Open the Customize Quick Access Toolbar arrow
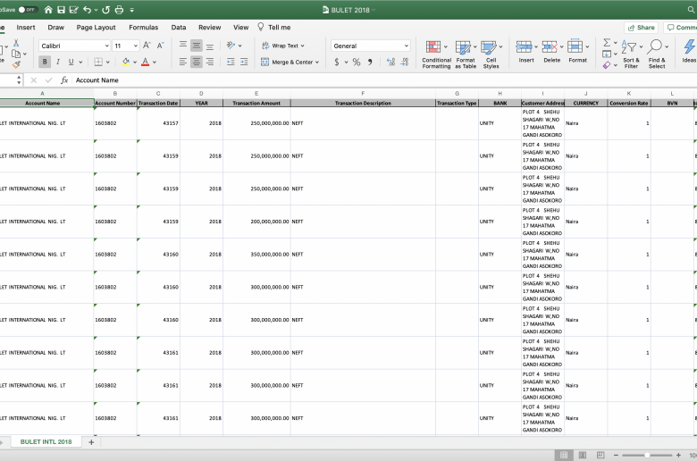The width and height of the screenshot is (697, 461). (132, 10)
